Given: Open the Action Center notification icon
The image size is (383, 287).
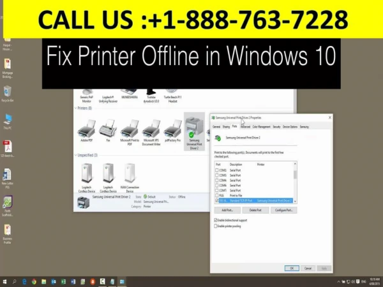Looking at the screenshot, I should pyautogui.click(x=358, y=282).
